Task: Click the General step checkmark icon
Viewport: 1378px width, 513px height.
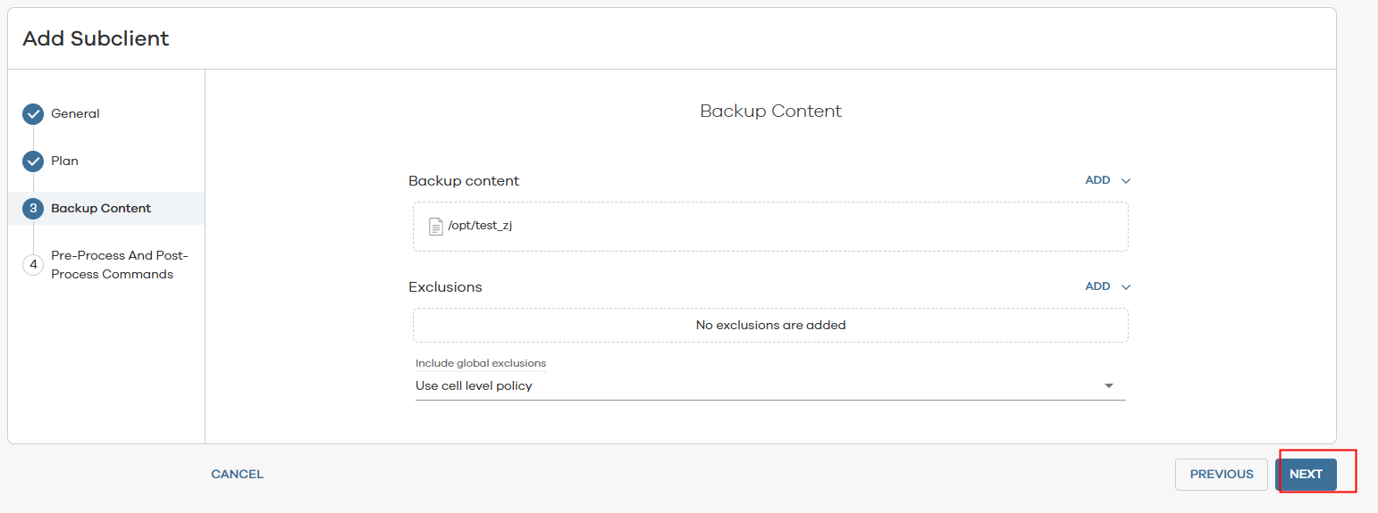Action: (33, 114)
